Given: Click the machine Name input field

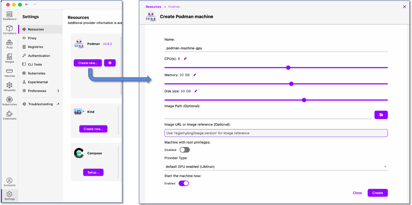Looking at the screenshot, I should pos(276,48).
